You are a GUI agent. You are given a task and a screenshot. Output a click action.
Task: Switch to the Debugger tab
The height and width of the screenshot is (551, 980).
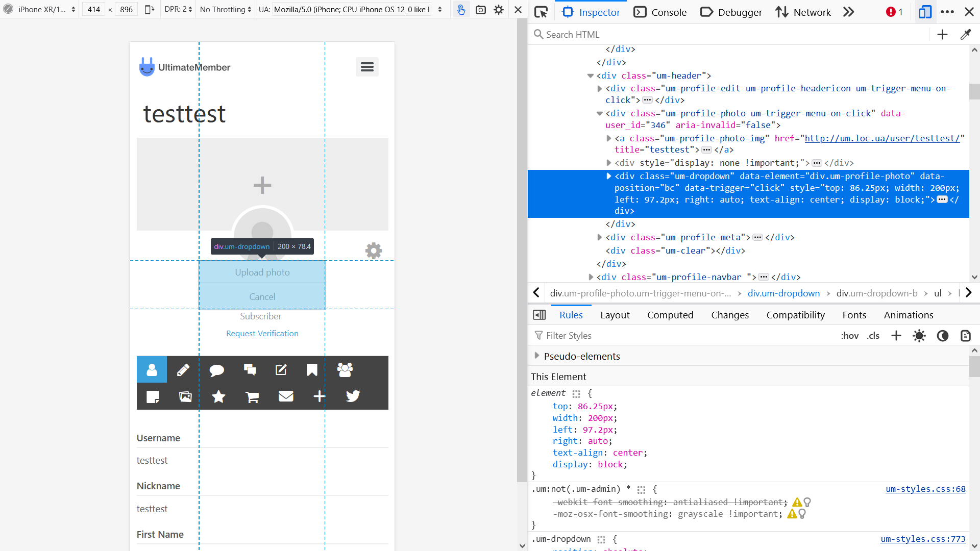731,12
